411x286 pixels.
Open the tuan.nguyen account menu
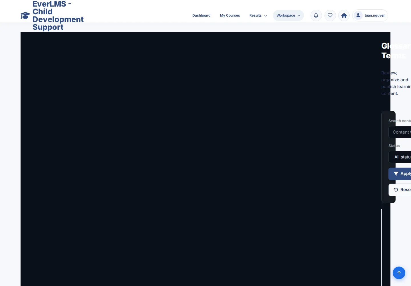(x=370, y=15)
